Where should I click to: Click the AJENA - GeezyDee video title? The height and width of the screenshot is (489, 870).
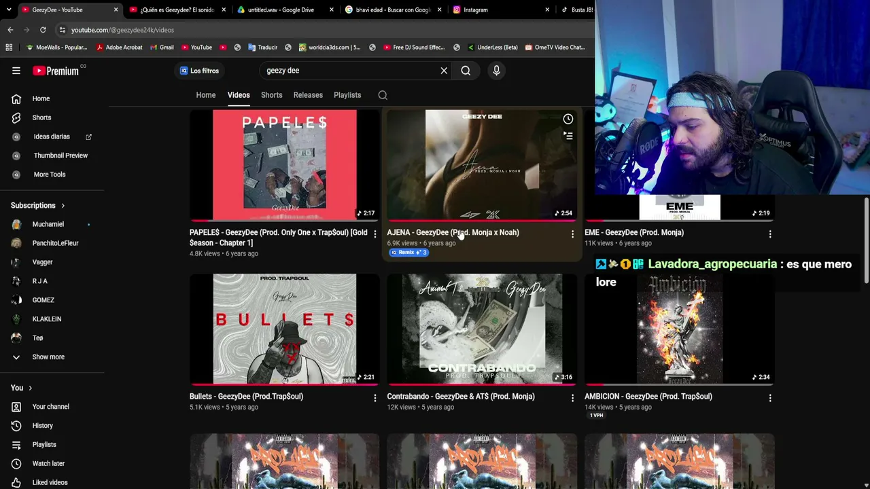453,232
